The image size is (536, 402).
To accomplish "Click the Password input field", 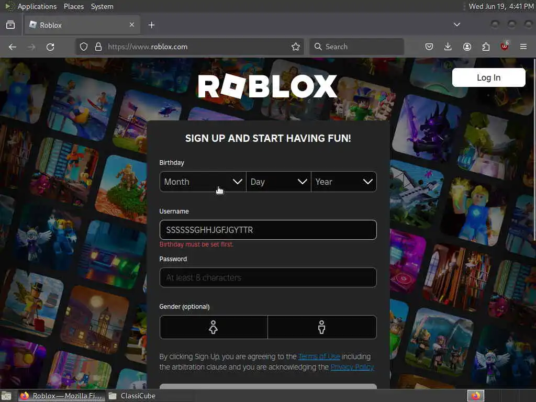I will 268,277.
